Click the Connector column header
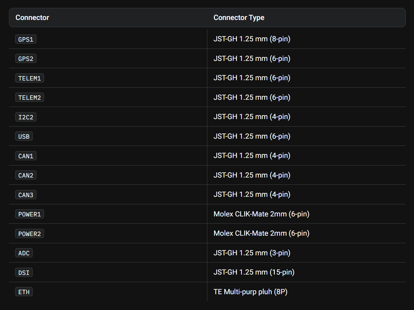Screen dimensions: 414x310 click(32, 18)
